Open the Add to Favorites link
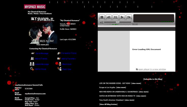Screen dimensions: 187x107 point(68,59)
